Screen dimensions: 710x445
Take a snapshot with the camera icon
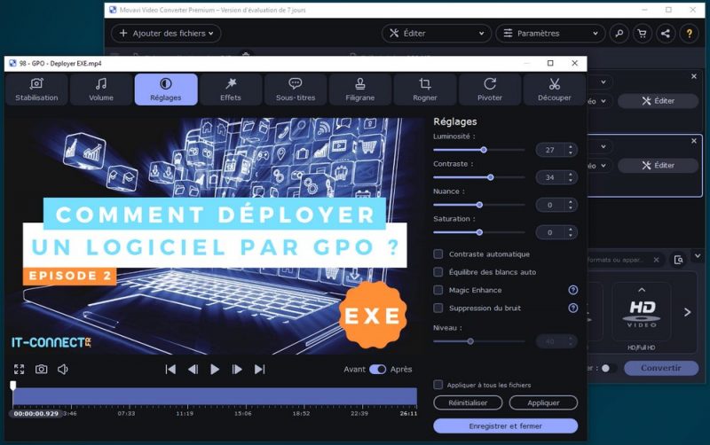pos(41,369)
